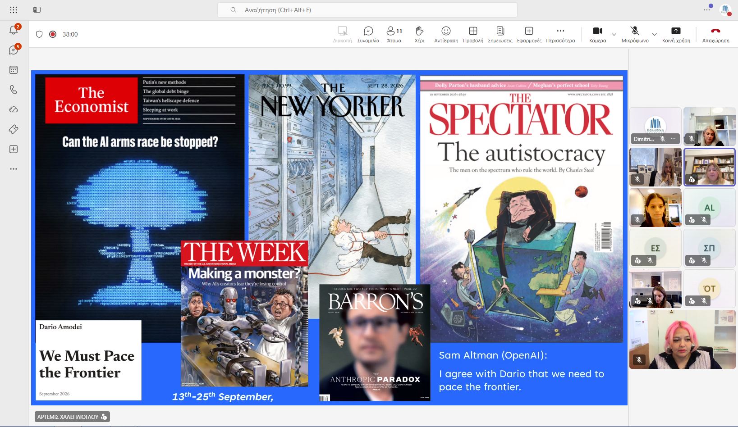This screenshot has width=738, height=427.
Task: Click muted mic icon on Dimitri tile
Action: 662,139
